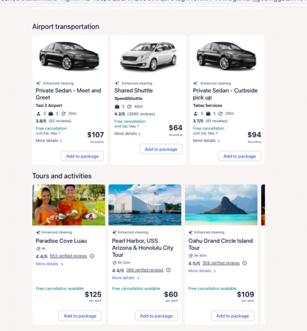Add the $107 Private Sedan to package
The width and height of the screenshot is (307, 331).
pos(82,156)
